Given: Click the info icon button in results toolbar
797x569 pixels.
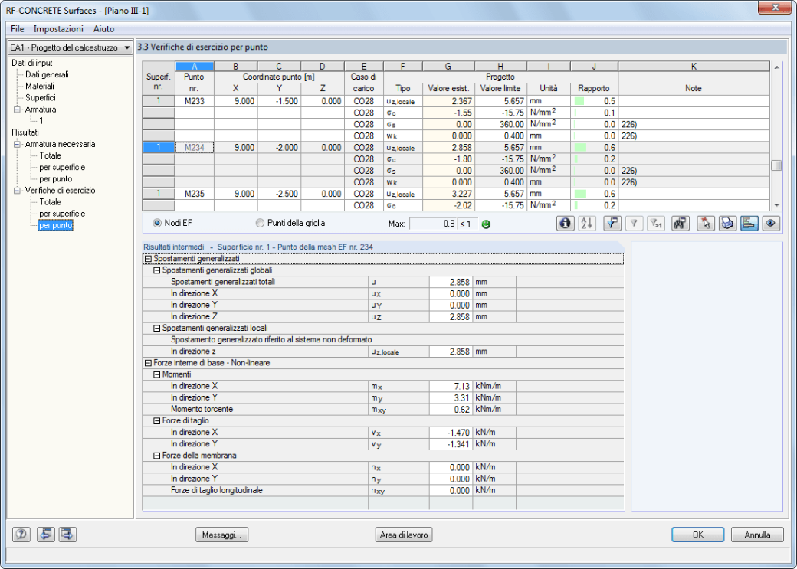Looking at the screenshot, I should pyautogui.click(x=566, y=224).
